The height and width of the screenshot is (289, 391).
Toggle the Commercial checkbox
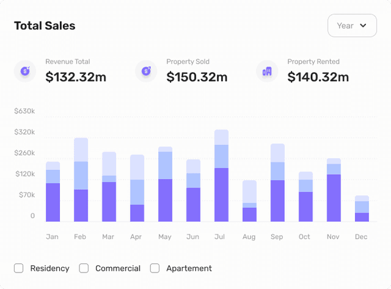tap(84, 268)
